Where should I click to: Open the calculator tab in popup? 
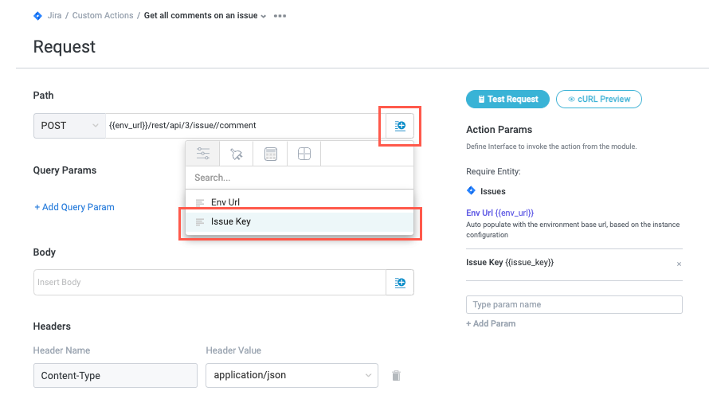coord(270,154)
